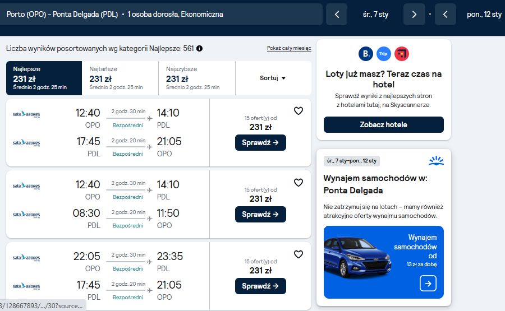Click Zobacz hotele button

click(x=384, y=125)
